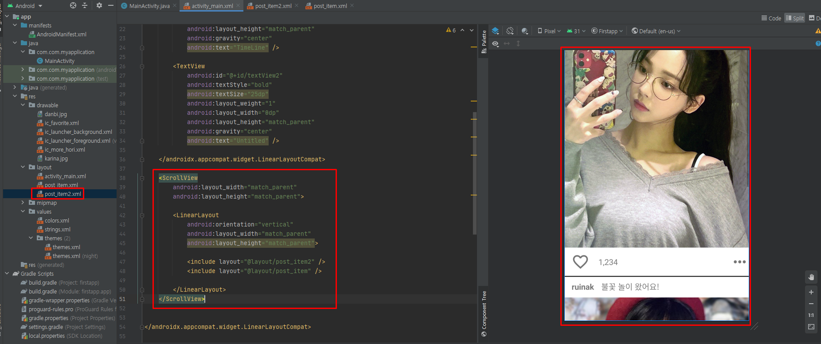
Task: Open the Android project view dropdown
Action: (25, 6)
